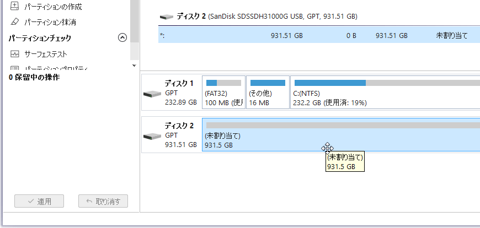
Task: Select the FAT32 100 MB partition
Action: 223,93
